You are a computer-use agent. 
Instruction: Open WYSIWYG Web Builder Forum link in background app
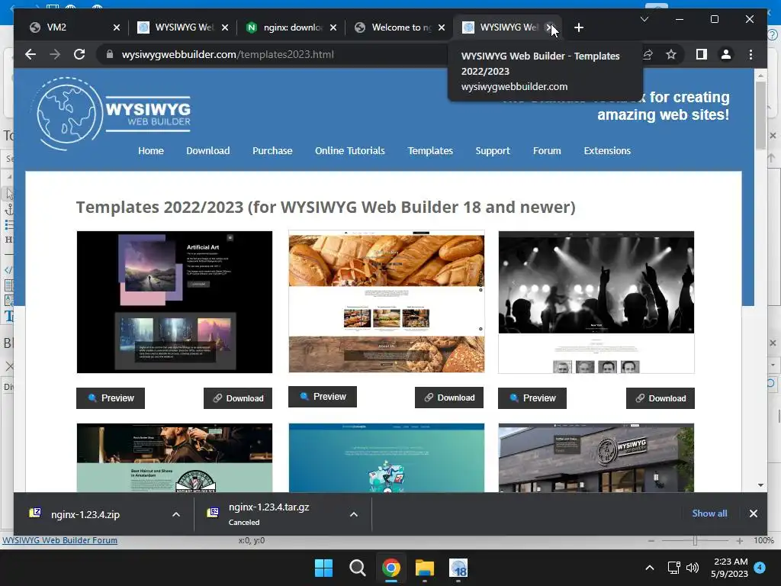59,540
